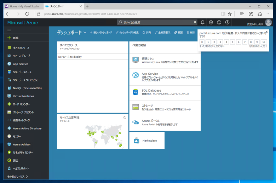The image size is (276, 183).
Task: Click the browser address bar URL
Action: point(90,14)
